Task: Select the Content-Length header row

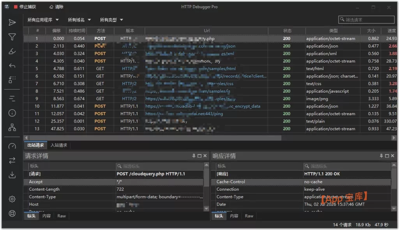Action: (114, 189)
